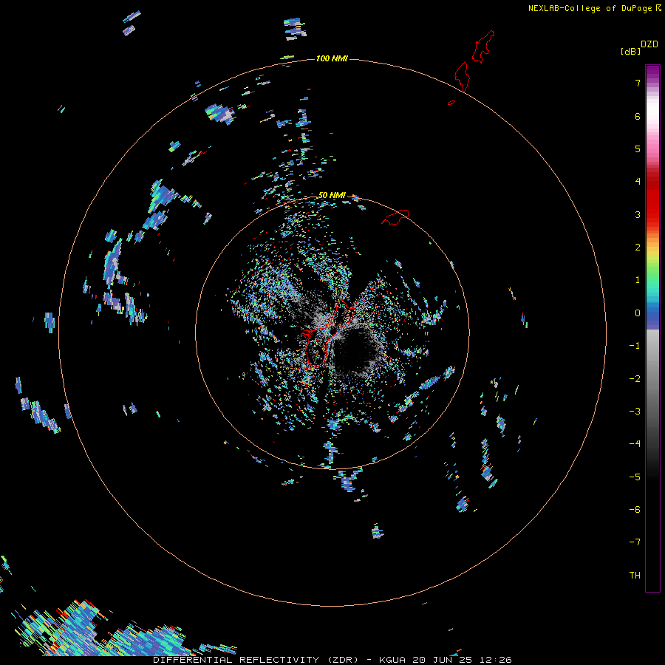Click the vertical ZDR color scale bar

point(652,328)
